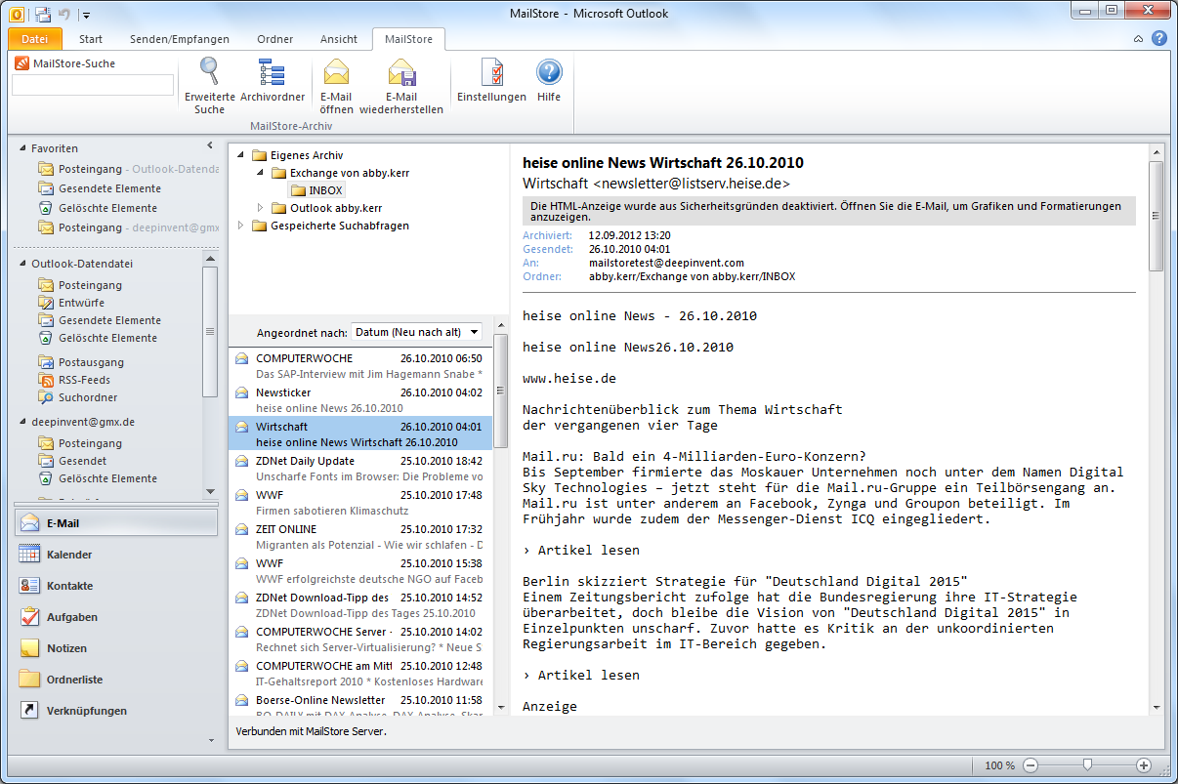Collapse the Favoriten section

click(23, 148)
